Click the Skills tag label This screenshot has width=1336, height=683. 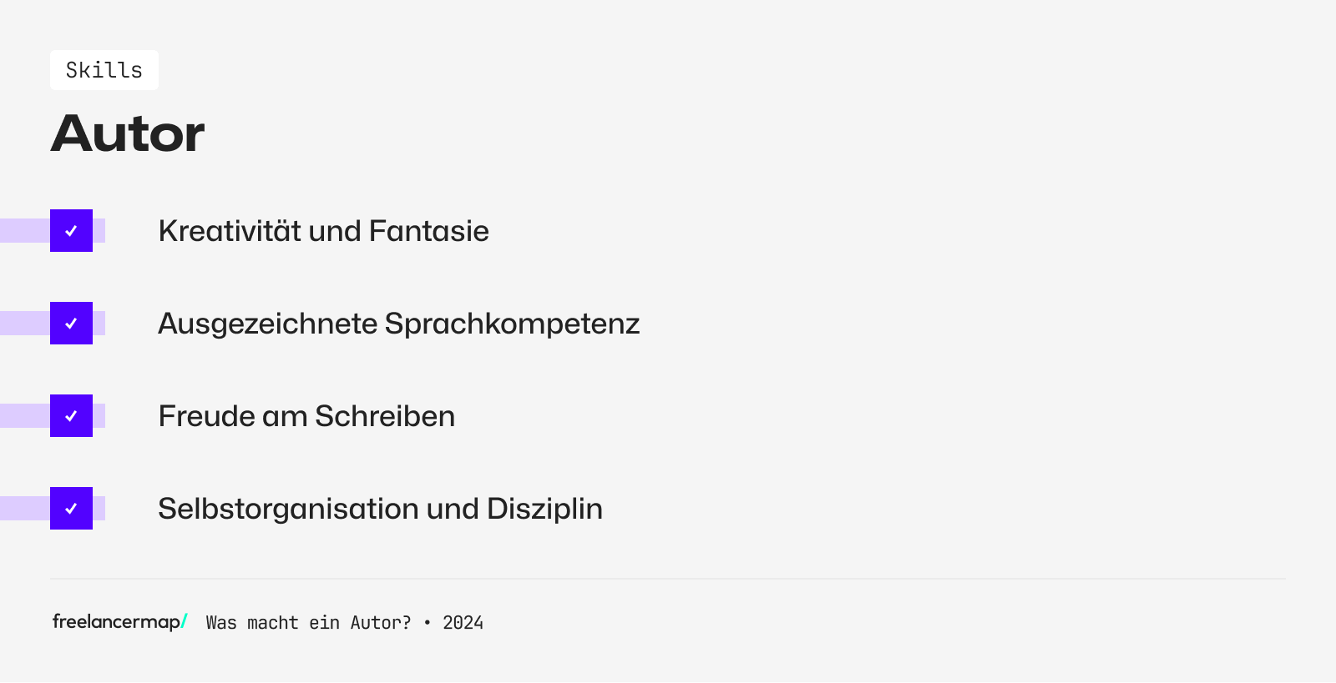(104, 70)
